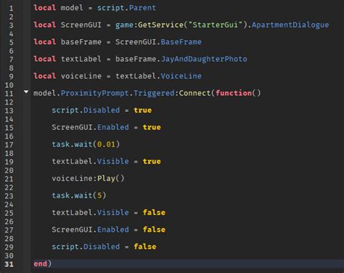The width and height of the screenshot is (344, 273).
Task: Click 'false' value on line 25
Action: [154, 213]
